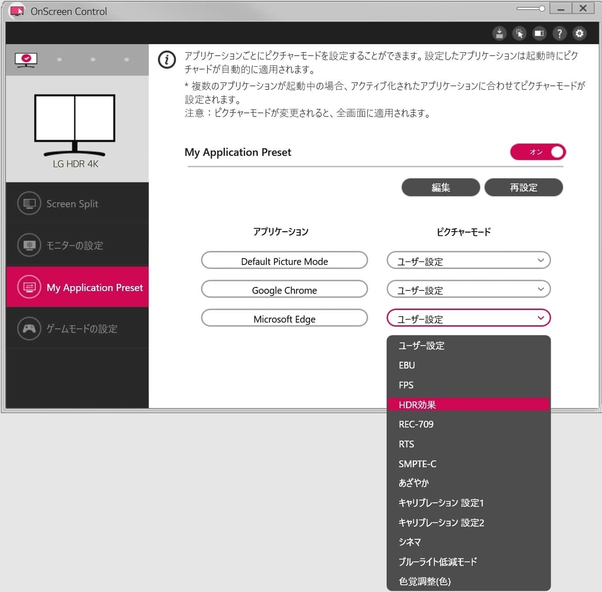Viewport: 602px width, 592px height.
Task: Click the download update icon in toolbar
Action: (x=499, y=34)
